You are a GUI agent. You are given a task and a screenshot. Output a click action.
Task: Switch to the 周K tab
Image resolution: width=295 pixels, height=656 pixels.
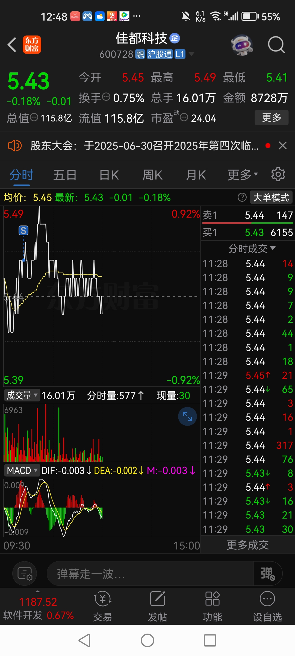(x=152, y=175)
